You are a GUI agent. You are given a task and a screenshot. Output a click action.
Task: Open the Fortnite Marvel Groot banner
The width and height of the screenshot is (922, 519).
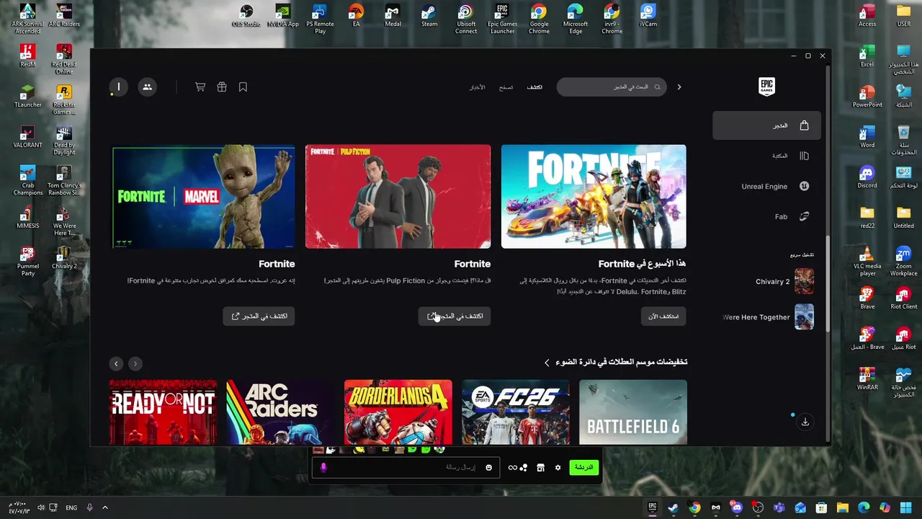[x=204, y=197]
